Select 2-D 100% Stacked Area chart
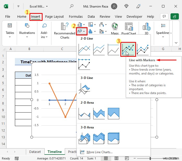 click(x=113, y=114)
